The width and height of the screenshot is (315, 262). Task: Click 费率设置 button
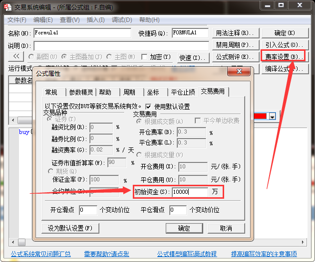[x=284, y=57]
